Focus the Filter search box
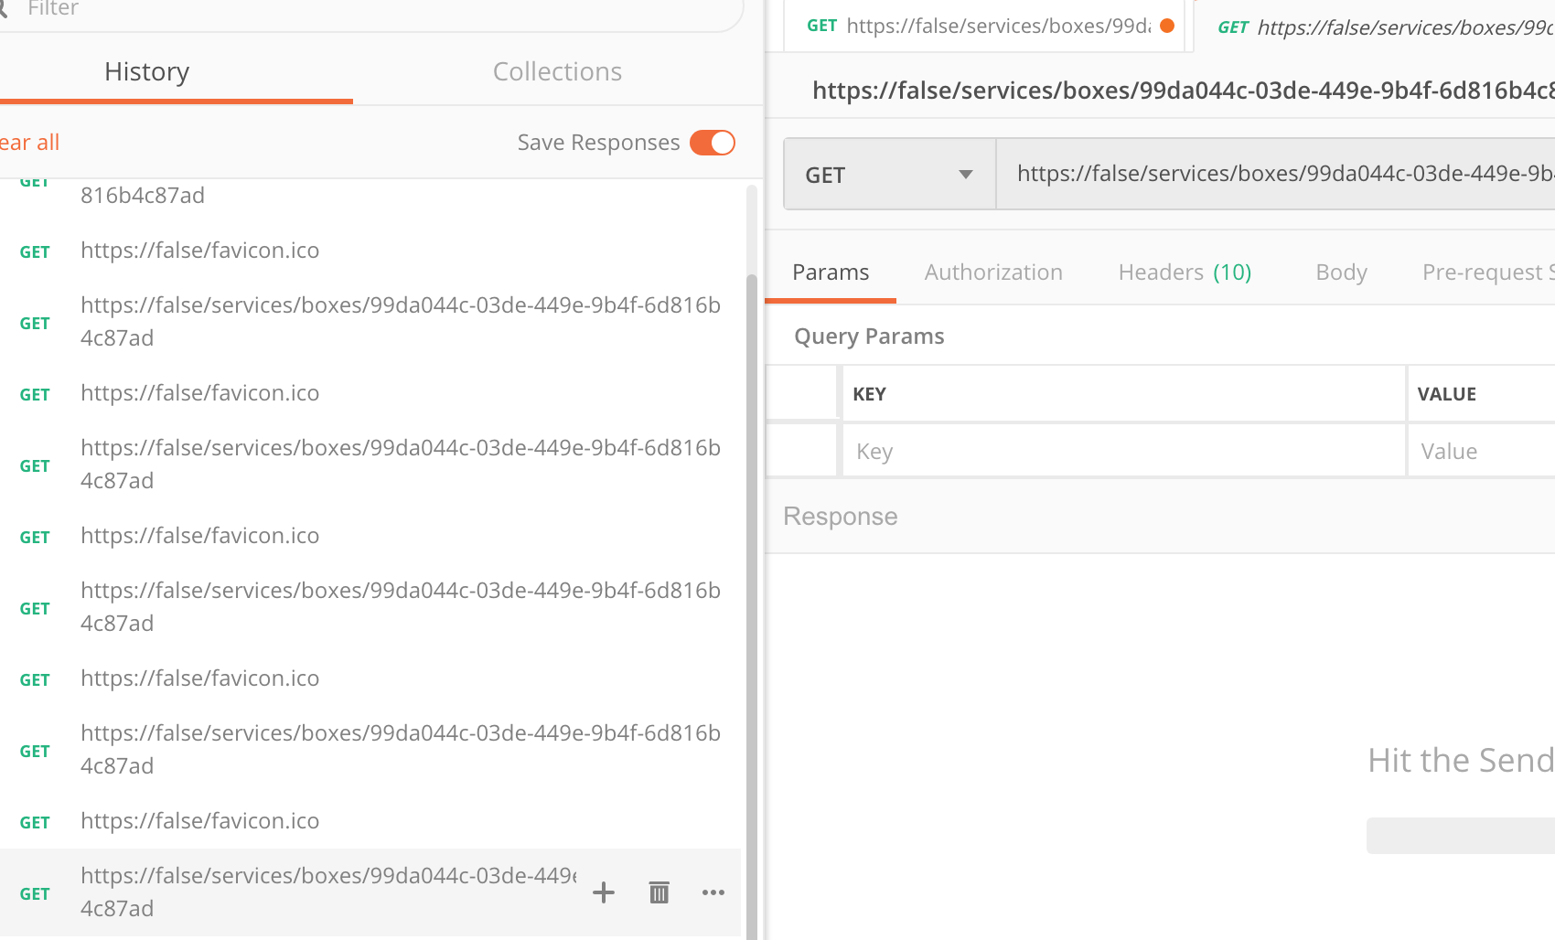 [366, 9]
